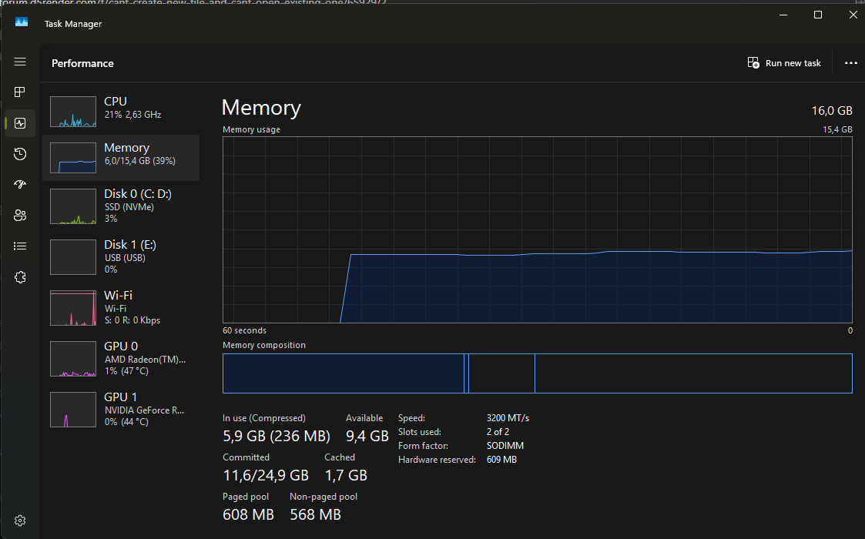Open the Services page
The image size is (865, 539).
click(20, 277)
